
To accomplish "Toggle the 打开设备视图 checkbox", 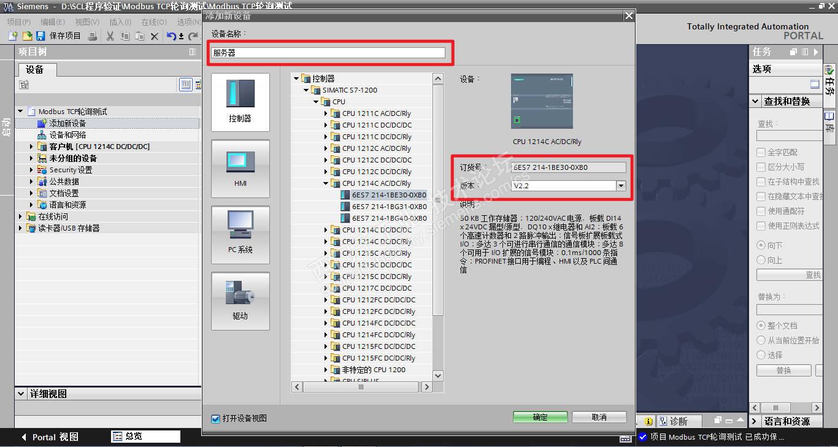I will (215, 419).
